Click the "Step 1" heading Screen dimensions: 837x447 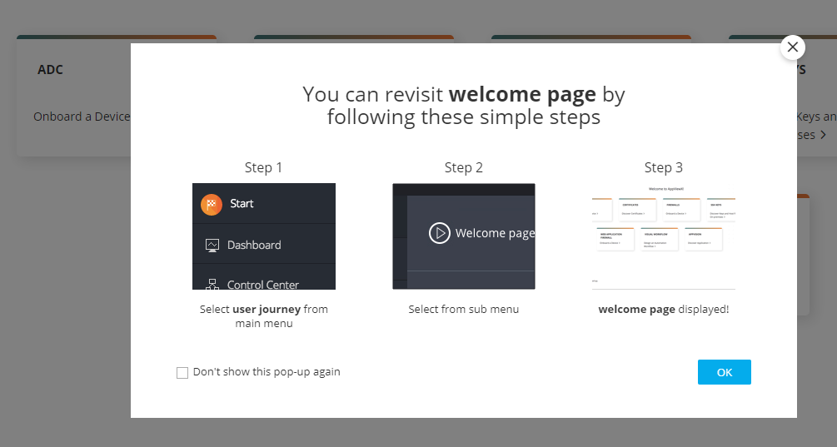[263, 167]
